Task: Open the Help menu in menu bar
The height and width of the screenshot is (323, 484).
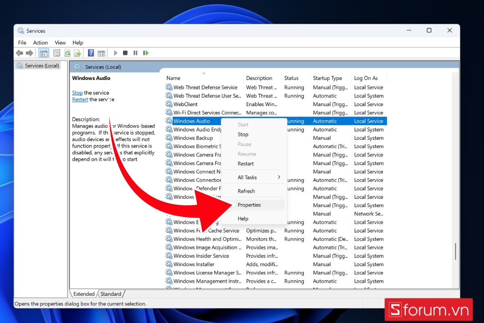Action: (78, 42)
